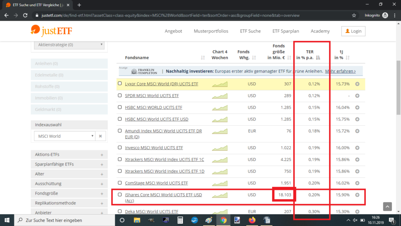Tick checkbox for Lyxor Core MSCI World
The width and height of the screenshot is (401, 226).
(120, 83)
